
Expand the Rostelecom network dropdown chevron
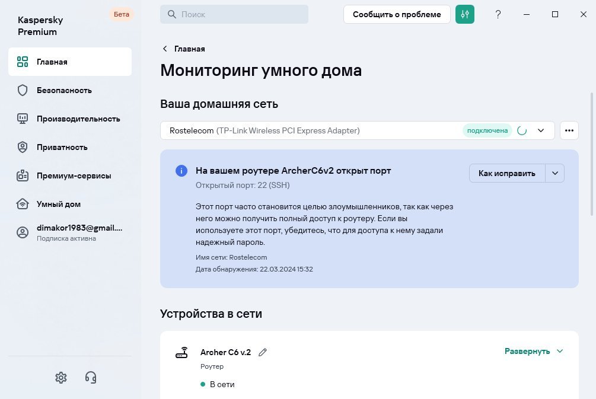click(541, 130)
